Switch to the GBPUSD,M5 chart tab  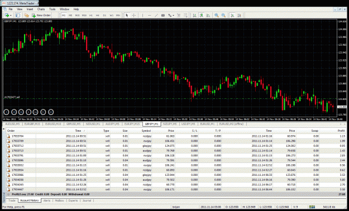73,124
